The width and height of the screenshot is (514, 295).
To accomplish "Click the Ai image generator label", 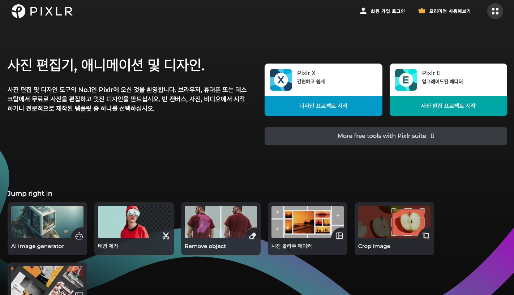I will point(38,246).
